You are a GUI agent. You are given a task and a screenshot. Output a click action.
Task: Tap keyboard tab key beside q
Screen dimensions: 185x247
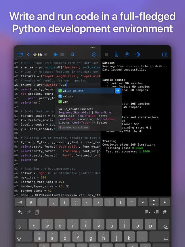tap(21, 224)
